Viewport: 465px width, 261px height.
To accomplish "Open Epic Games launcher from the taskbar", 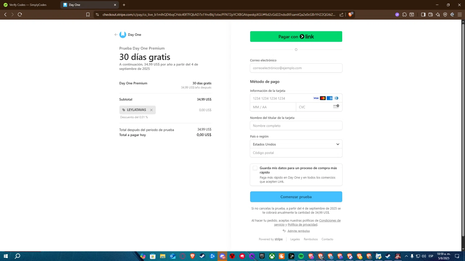I will (262, 256).
